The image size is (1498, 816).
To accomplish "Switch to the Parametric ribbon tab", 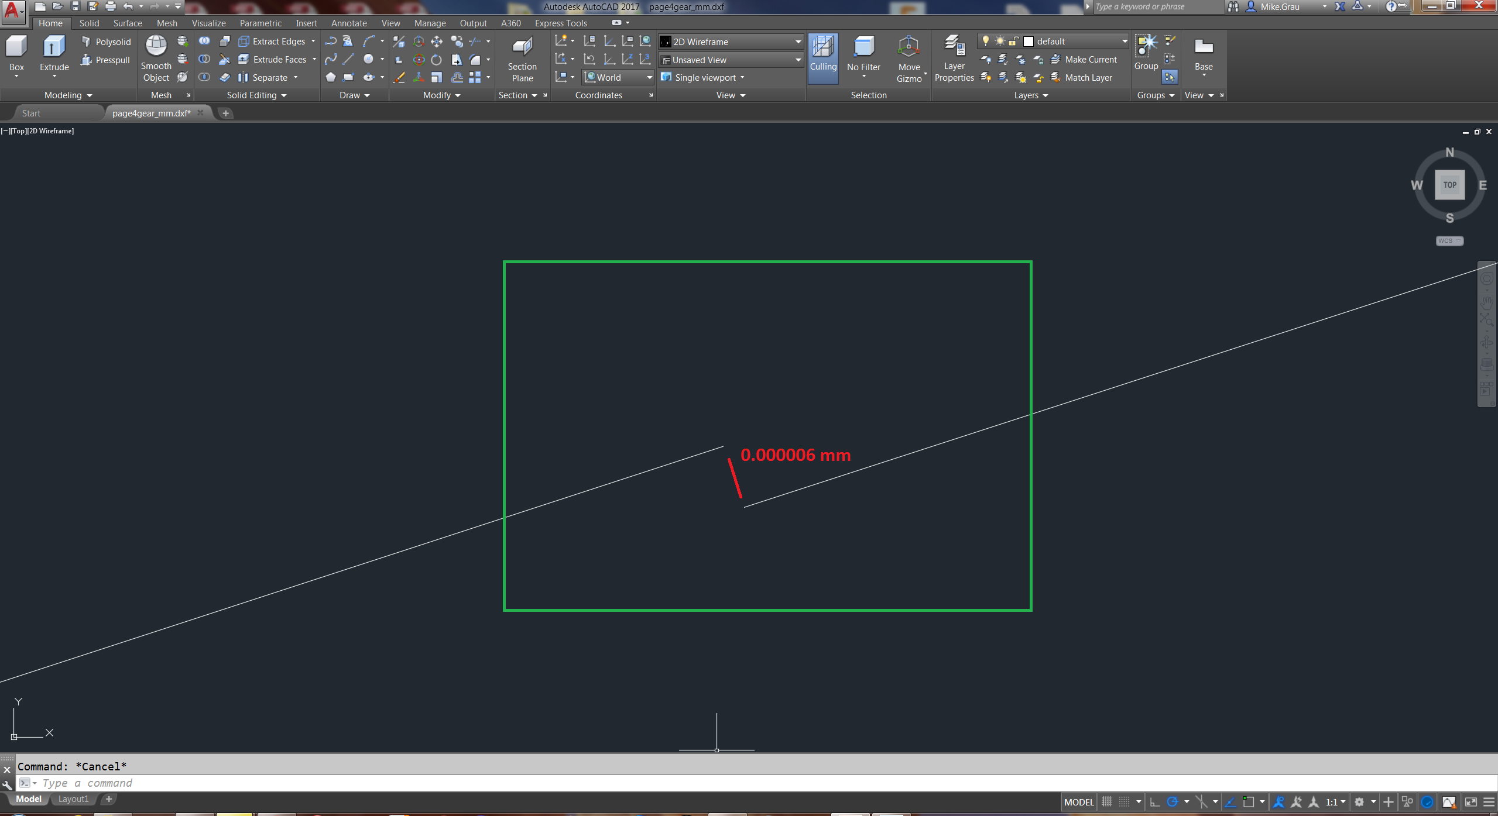I will (x=260, y=23).
